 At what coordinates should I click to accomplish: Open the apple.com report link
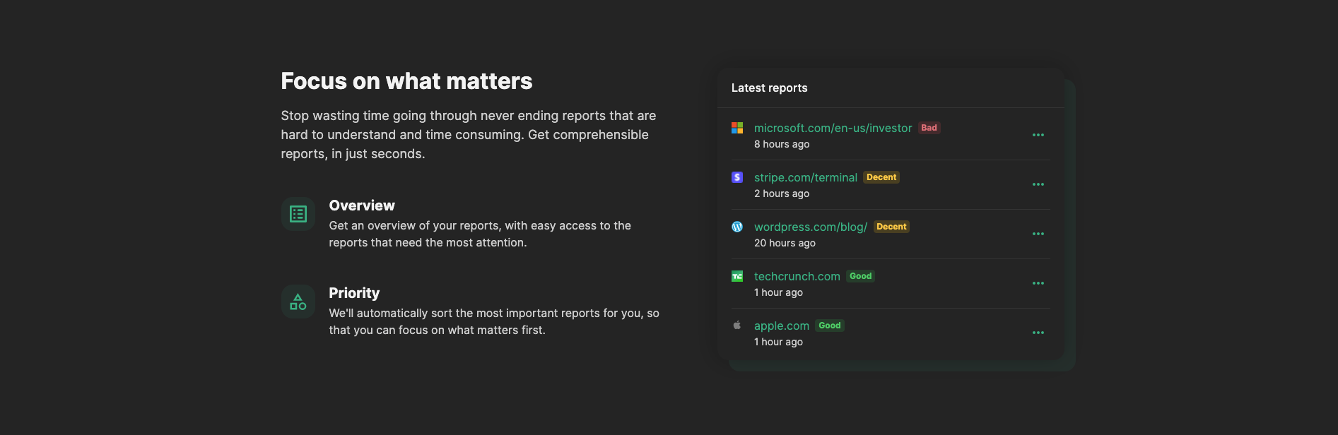pos(781,326)
